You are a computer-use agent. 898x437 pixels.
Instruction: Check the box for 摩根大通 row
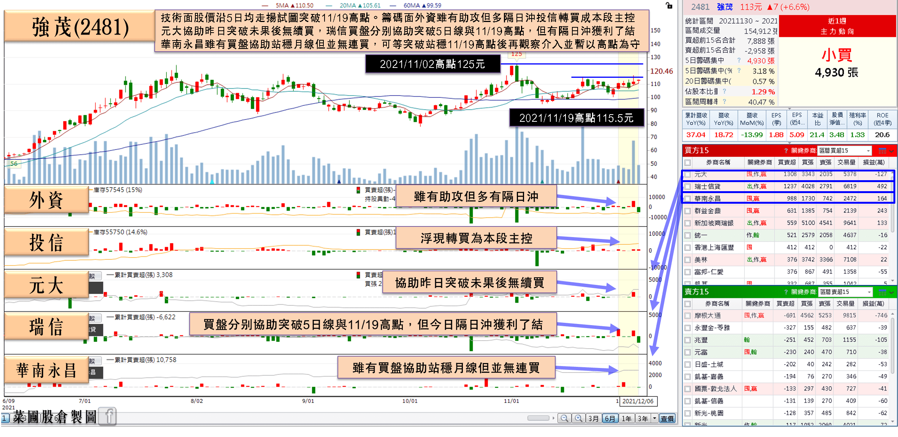[687, 316]
